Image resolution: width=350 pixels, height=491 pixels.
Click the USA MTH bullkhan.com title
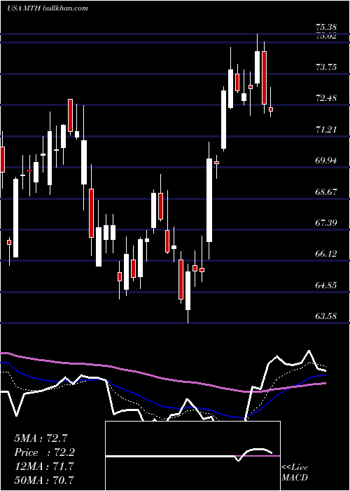48,8
